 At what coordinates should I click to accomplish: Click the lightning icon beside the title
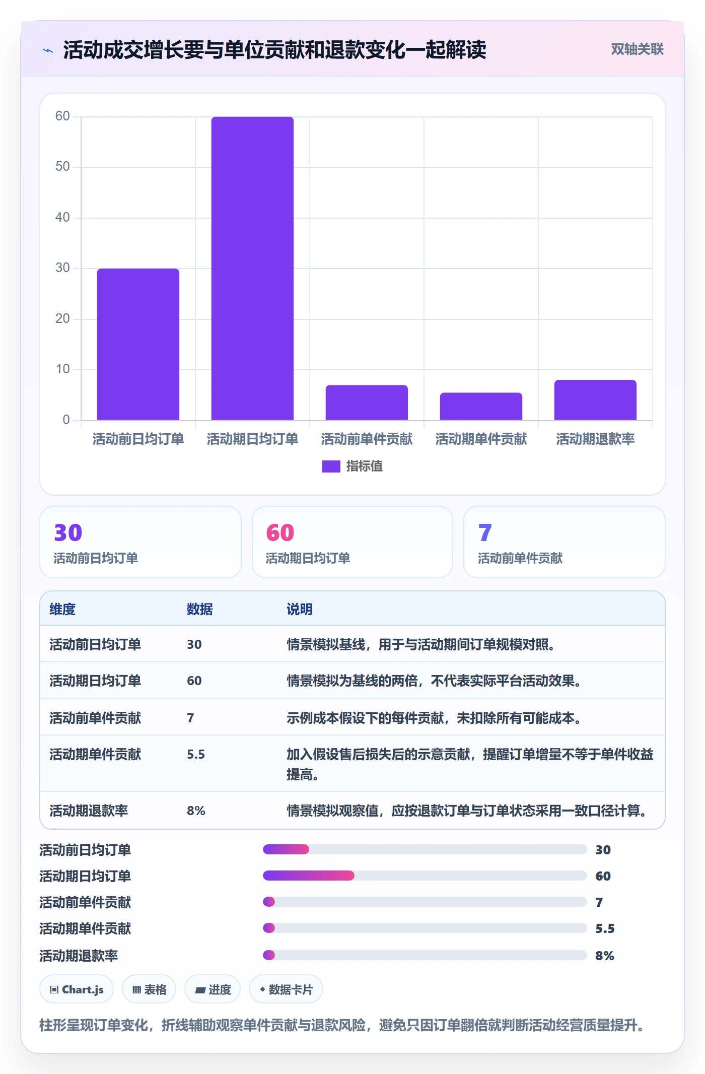[48, 50]
